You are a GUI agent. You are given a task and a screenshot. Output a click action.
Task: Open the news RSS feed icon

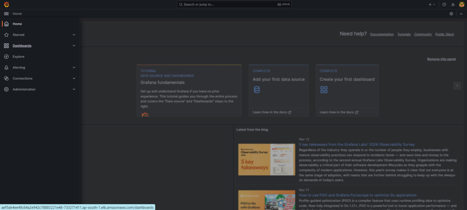click(x=453, y=5)
